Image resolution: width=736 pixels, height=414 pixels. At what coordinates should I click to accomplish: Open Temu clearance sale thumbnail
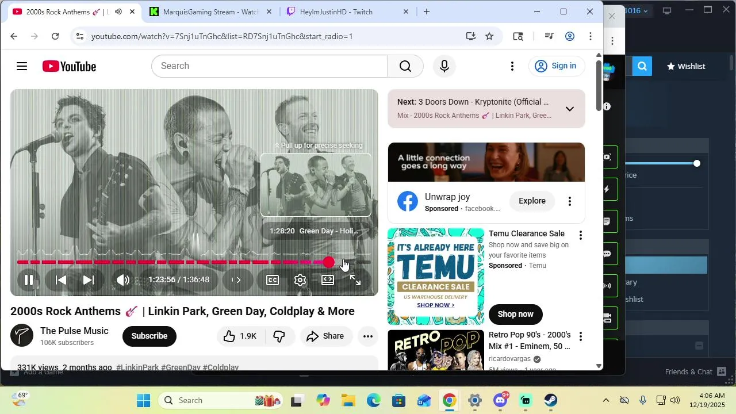click(x=436, y=277)
